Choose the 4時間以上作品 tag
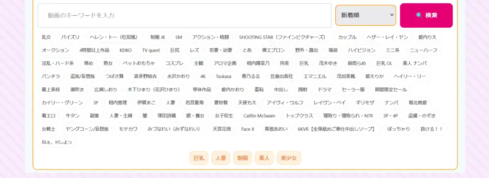 point(95,50)
